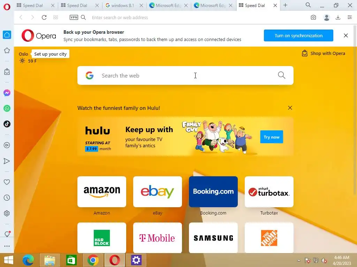This screenshot has width=357, height=267.
Task: Click Try now on Hulu banner
Action: (271, 137)
